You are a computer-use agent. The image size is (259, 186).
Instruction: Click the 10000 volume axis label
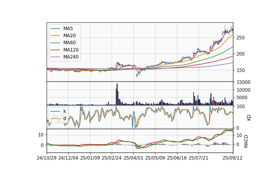[243, 90]
